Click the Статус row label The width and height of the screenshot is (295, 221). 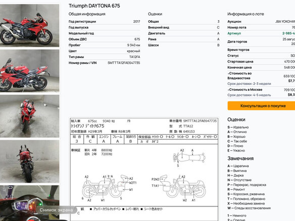click(x=233, y=56)
